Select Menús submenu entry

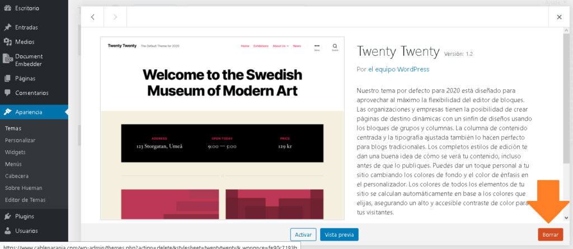tap(13, 164)
